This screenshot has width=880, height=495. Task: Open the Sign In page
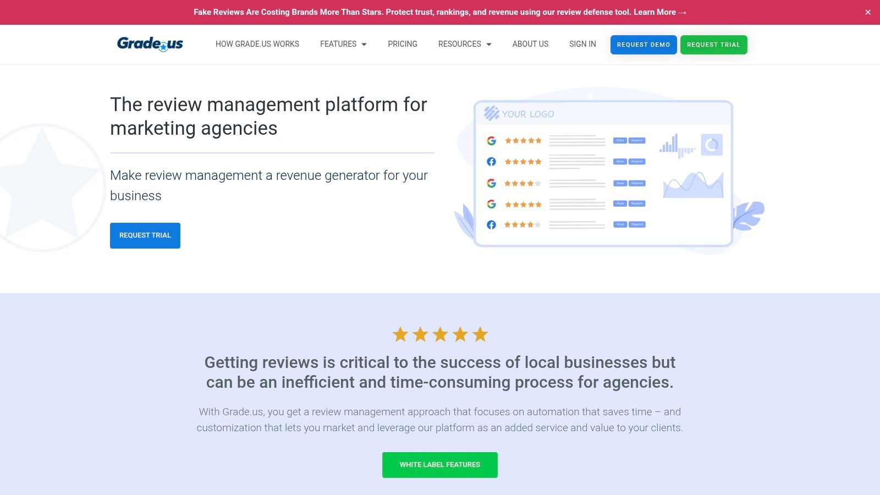point(582,44)
